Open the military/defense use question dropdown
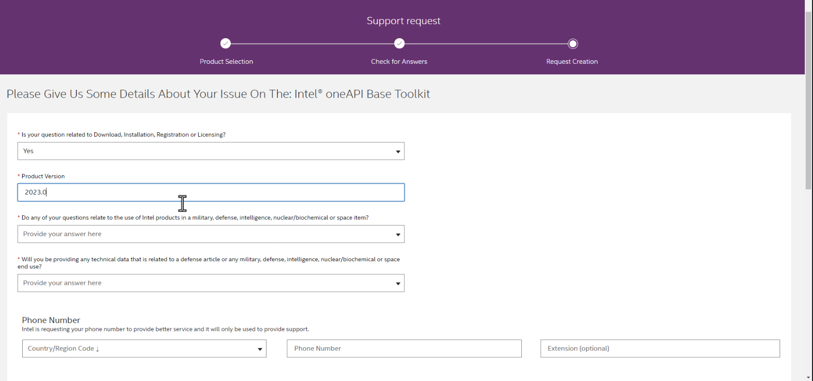 click(211, 234)
